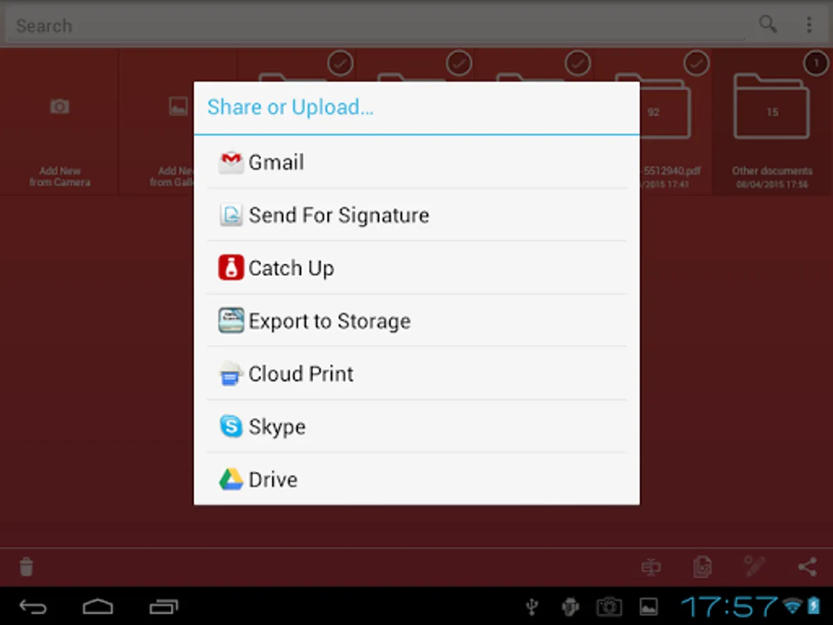Upload to Drive option
The image size is (833, 625).
(416, 479)
